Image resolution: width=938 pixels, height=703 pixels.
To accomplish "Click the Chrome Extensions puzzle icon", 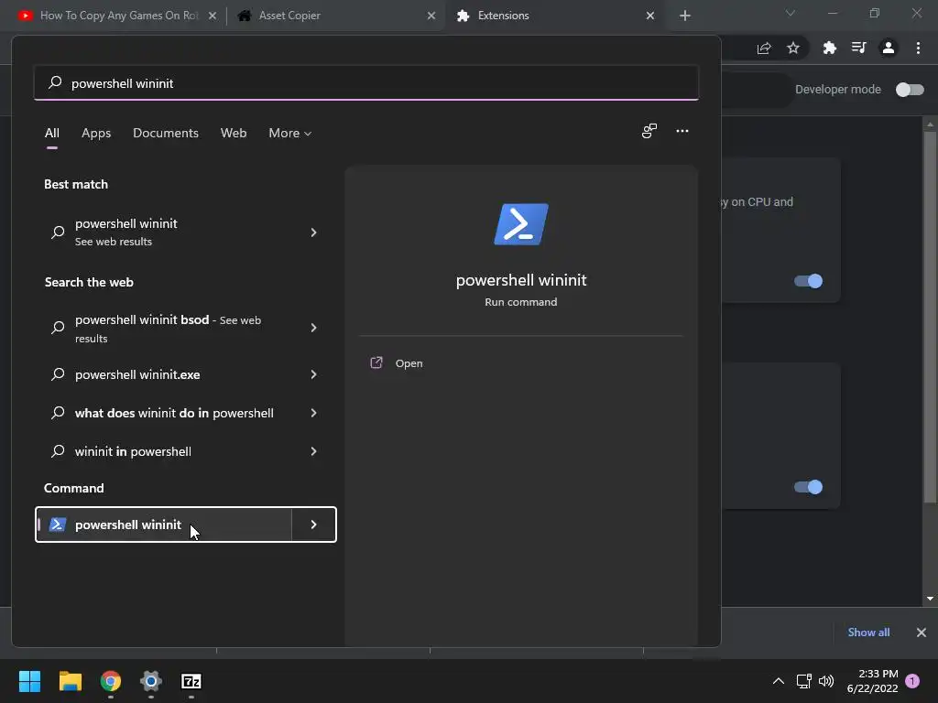I will 829,48.
